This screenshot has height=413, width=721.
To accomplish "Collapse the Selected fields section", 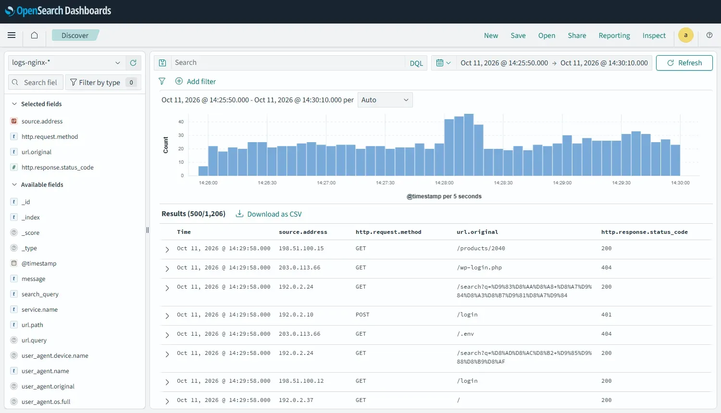I will [14, 104].
